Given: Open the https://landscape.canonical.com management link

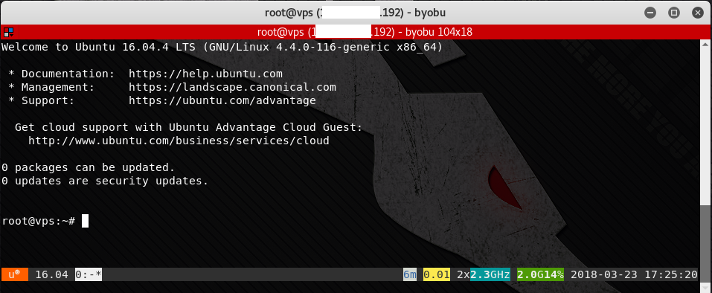Looking at the screenshot, I should (232, 87).
